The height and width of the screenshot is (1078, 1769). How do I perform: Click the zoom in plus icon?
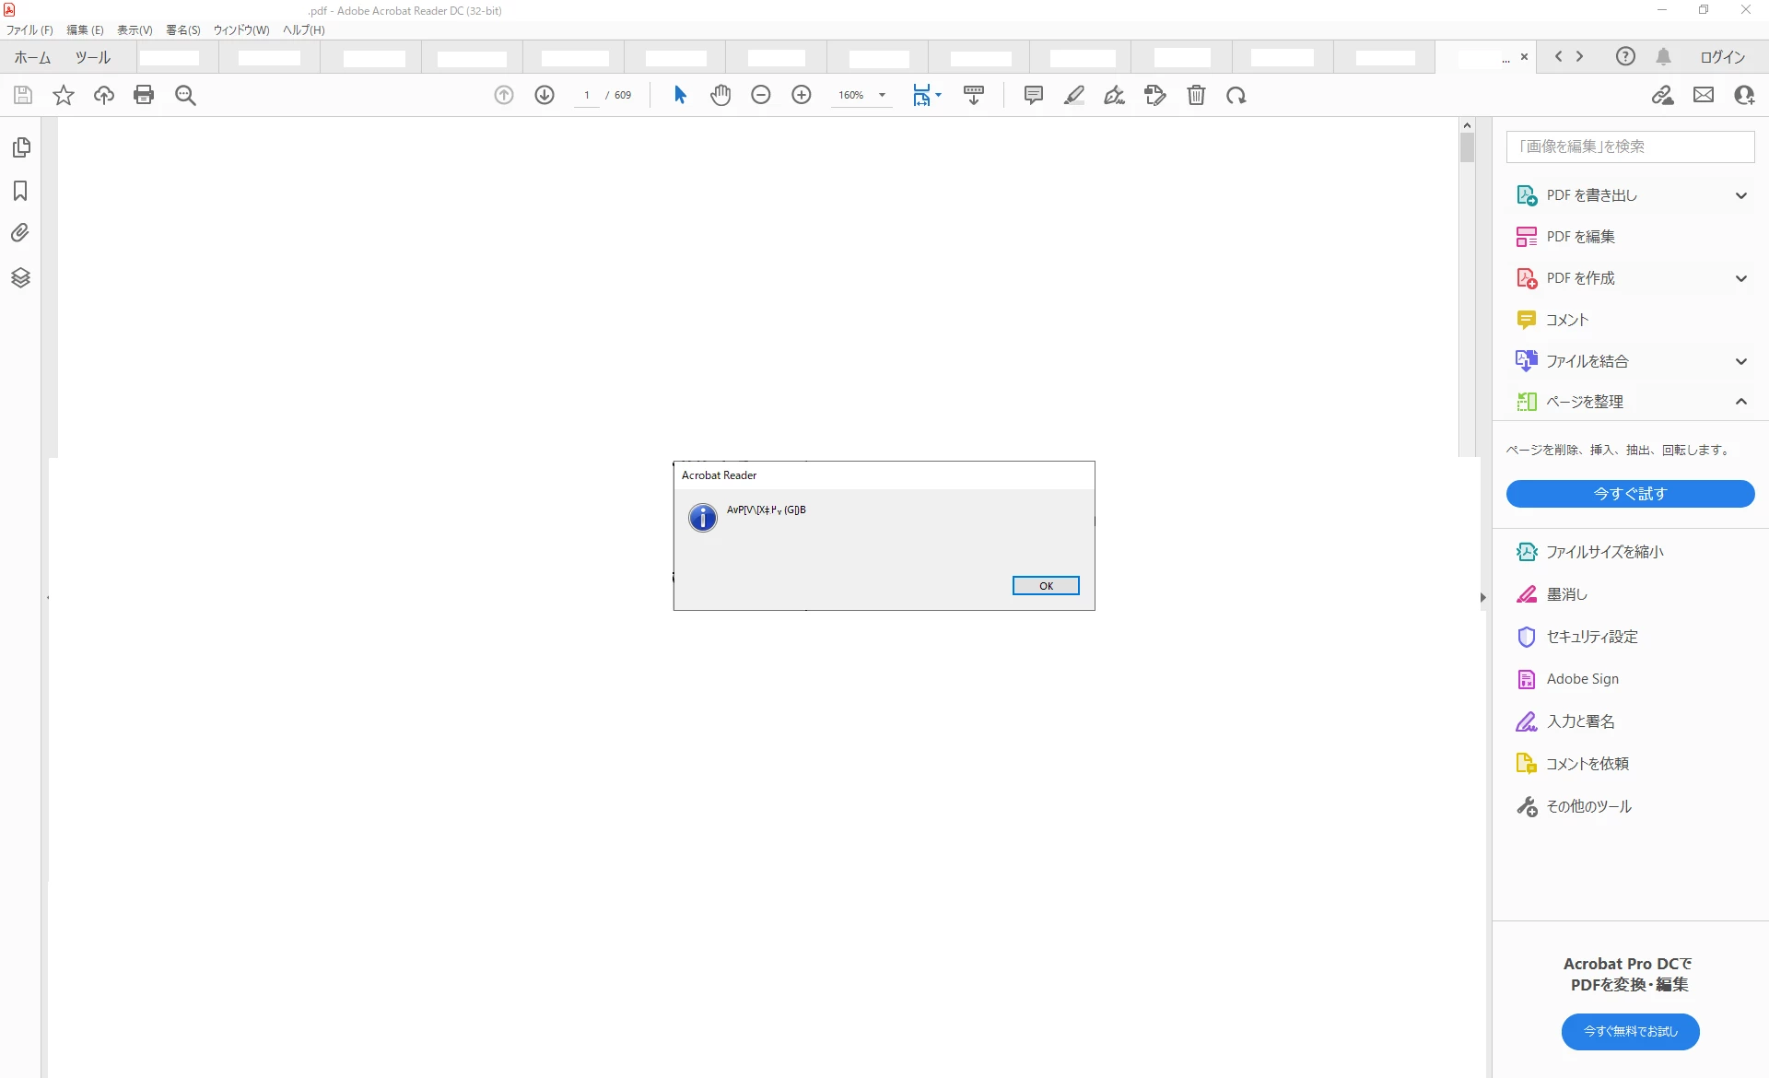pyautogui.click(x=802, y=95)
